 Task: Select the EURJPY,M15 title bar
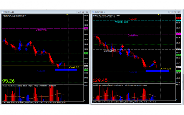pos(137,12)
